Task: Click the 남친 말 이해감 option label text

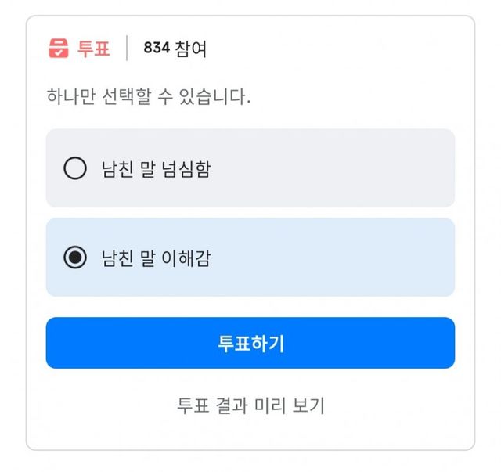Action: click(156, 258)
